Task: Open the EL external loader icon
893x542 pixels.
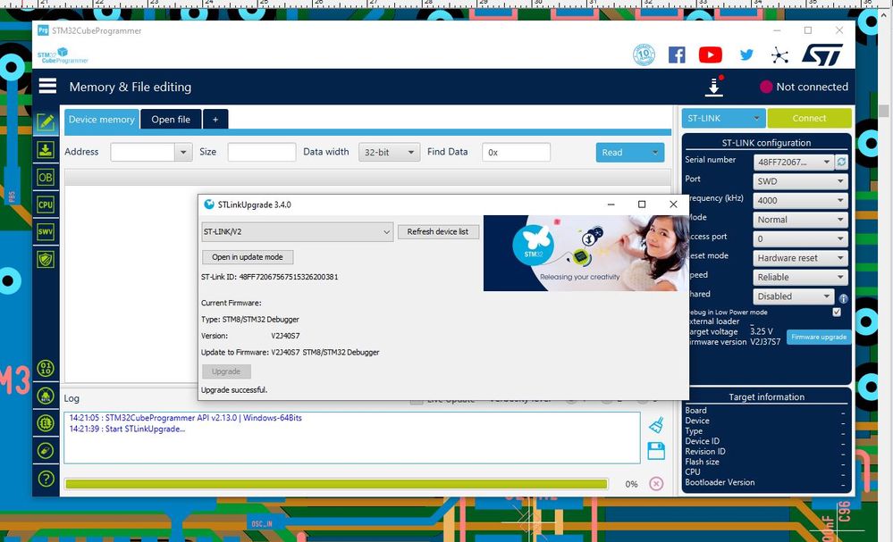Action: pyautogui.click(x=46, y=422)
